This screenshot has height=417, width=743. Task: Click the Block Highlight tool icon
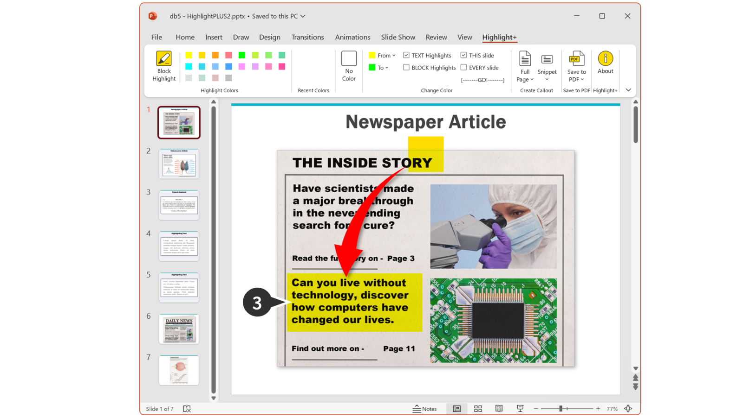click(x=164, y=59)
